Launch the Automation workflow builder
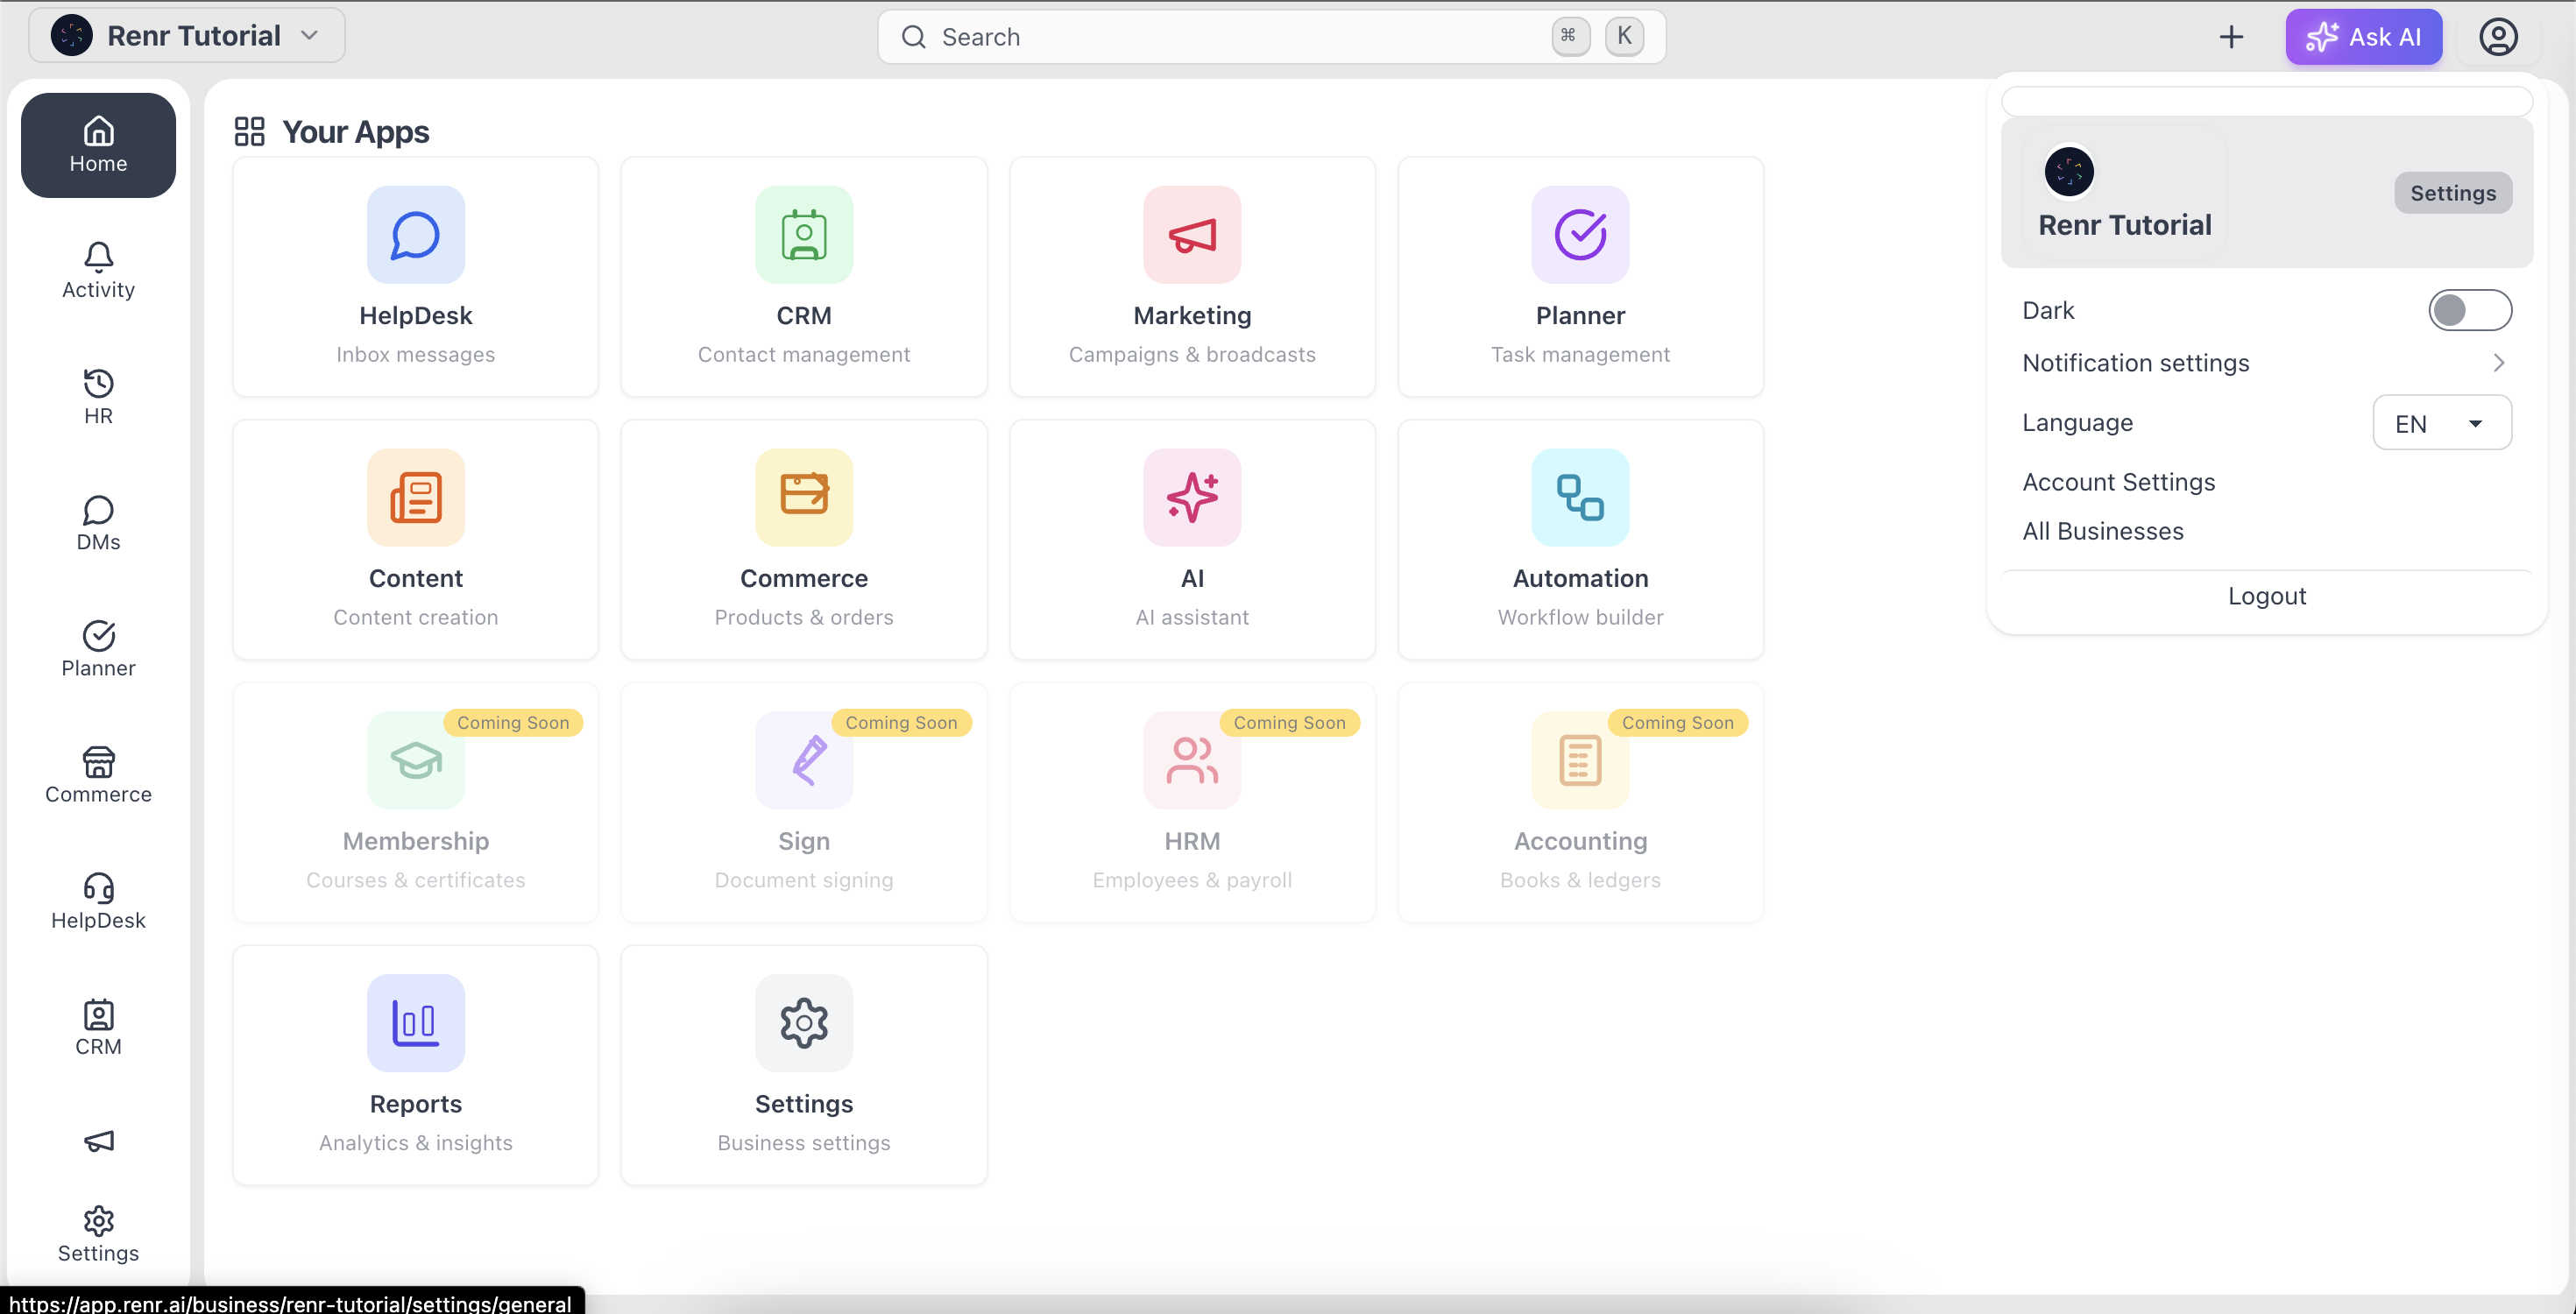The width and height of the screenshot is (2576, 1314). [1580, 539]
